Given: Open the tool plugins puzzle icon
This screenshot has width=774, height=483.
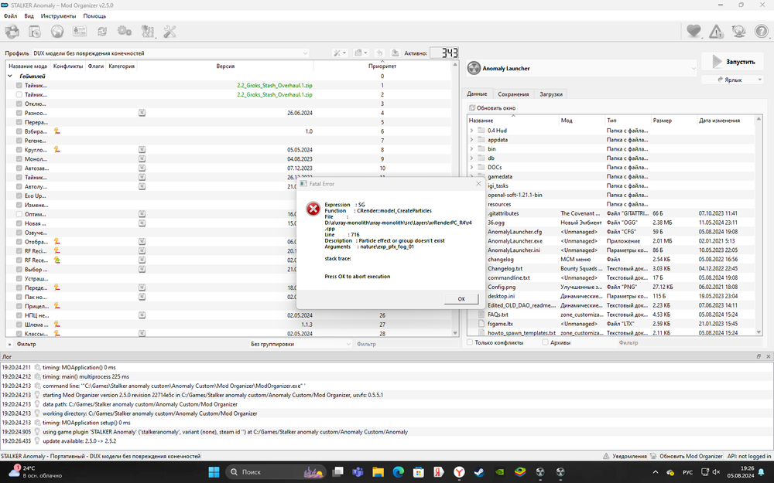Looking at the screenshot, I should pos(146,31).
